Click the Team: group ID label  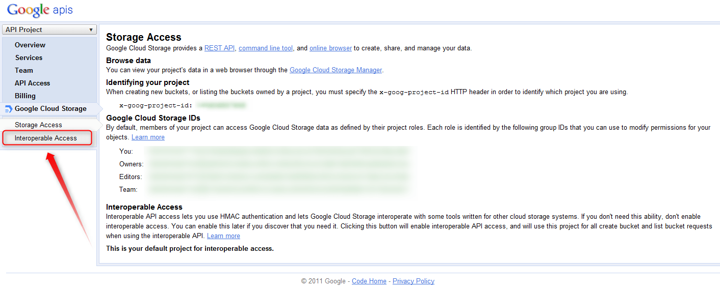(x=128, y=190)
